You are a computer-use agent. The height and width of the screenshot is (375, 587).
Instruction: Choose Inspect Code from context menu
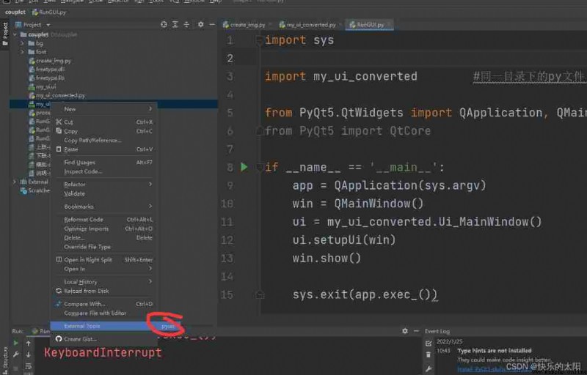click(103, 171)
